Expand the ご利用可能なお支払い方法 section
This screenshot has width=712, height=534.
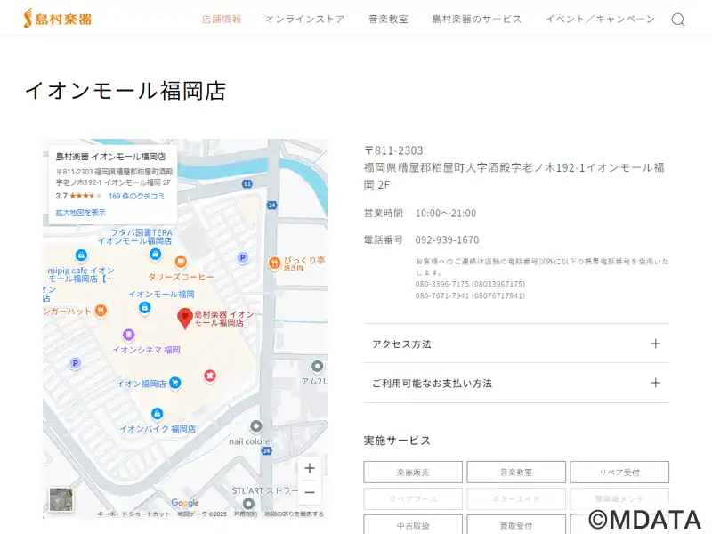[x=516, y=383]
